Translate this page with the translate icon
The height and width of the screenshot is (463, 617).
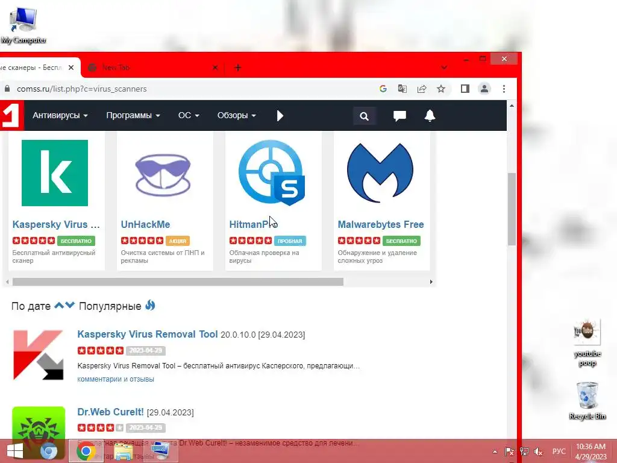(402, 89)
